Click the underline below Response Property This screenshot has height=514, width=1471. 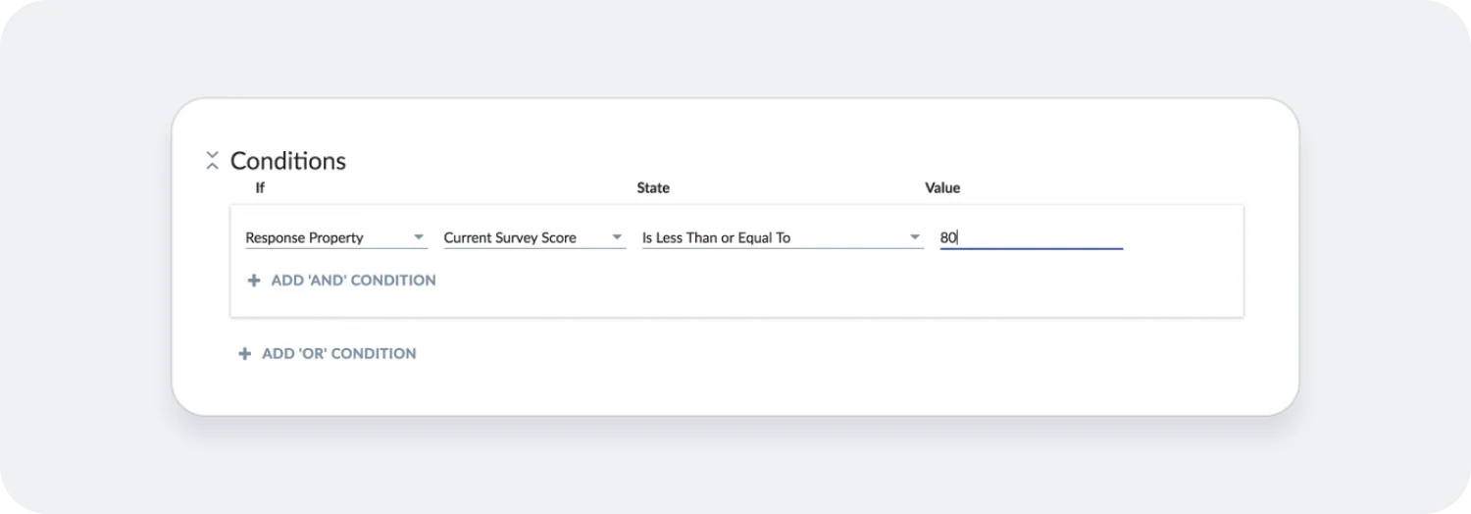click(336, 249)
